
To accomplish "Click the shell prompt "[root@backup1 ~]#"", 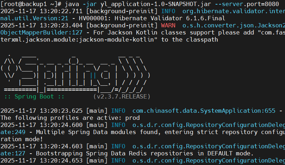I will [x=31, y=4].
